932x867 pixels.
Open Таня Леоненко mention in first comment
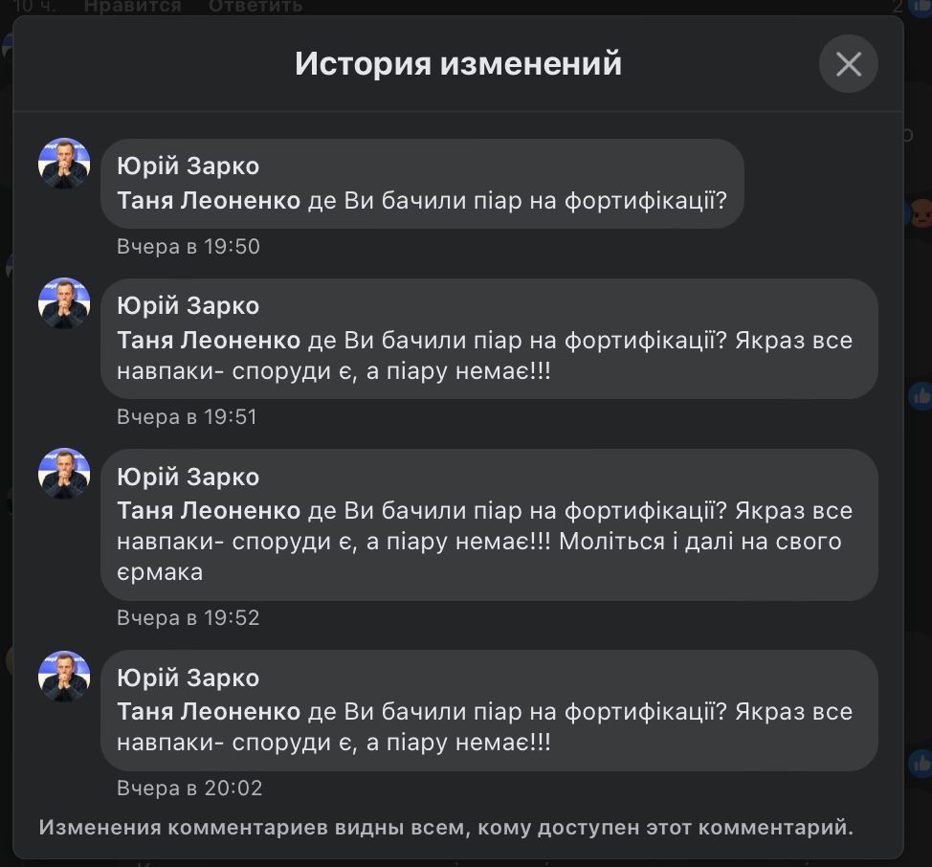pyautogui.click(x=209, y=200)
